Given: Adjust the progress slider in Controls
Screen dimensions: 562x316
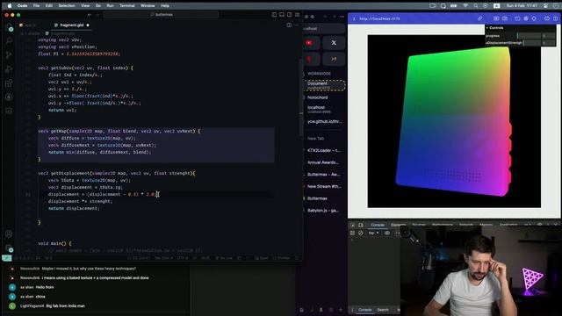Looking at the screenshot, I should [529, 36].
